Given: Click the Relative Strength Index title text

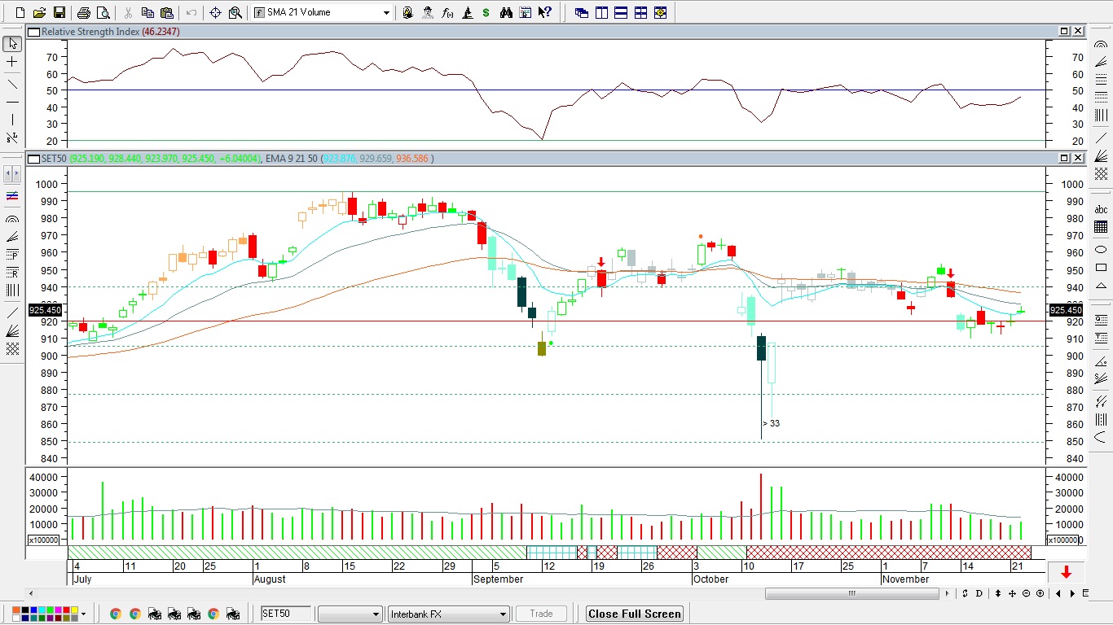Looking at the screenshot, I should (x=90, y=32).
